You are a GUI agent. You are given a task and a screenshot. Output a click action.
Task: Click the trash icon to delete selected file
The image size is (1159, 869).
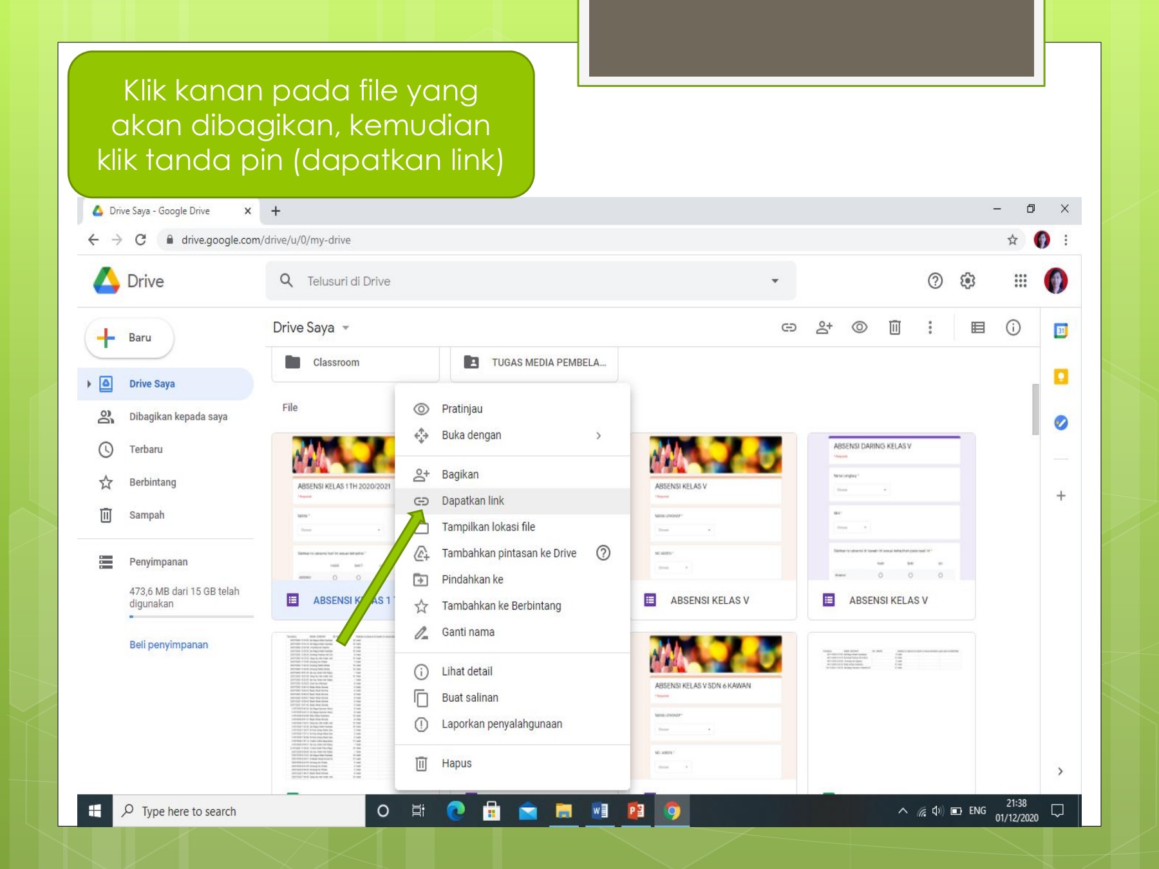(x=894, y=328)
